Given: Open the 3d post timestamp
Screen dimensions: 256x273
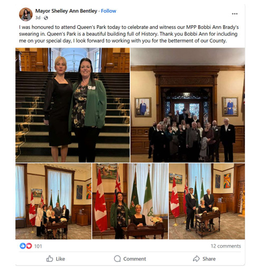Looking at the screenshot, I should [38, 17].
